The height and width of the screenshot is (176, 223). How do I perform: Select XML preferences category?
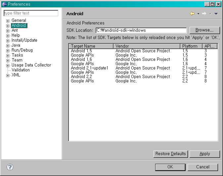point(16,75)
